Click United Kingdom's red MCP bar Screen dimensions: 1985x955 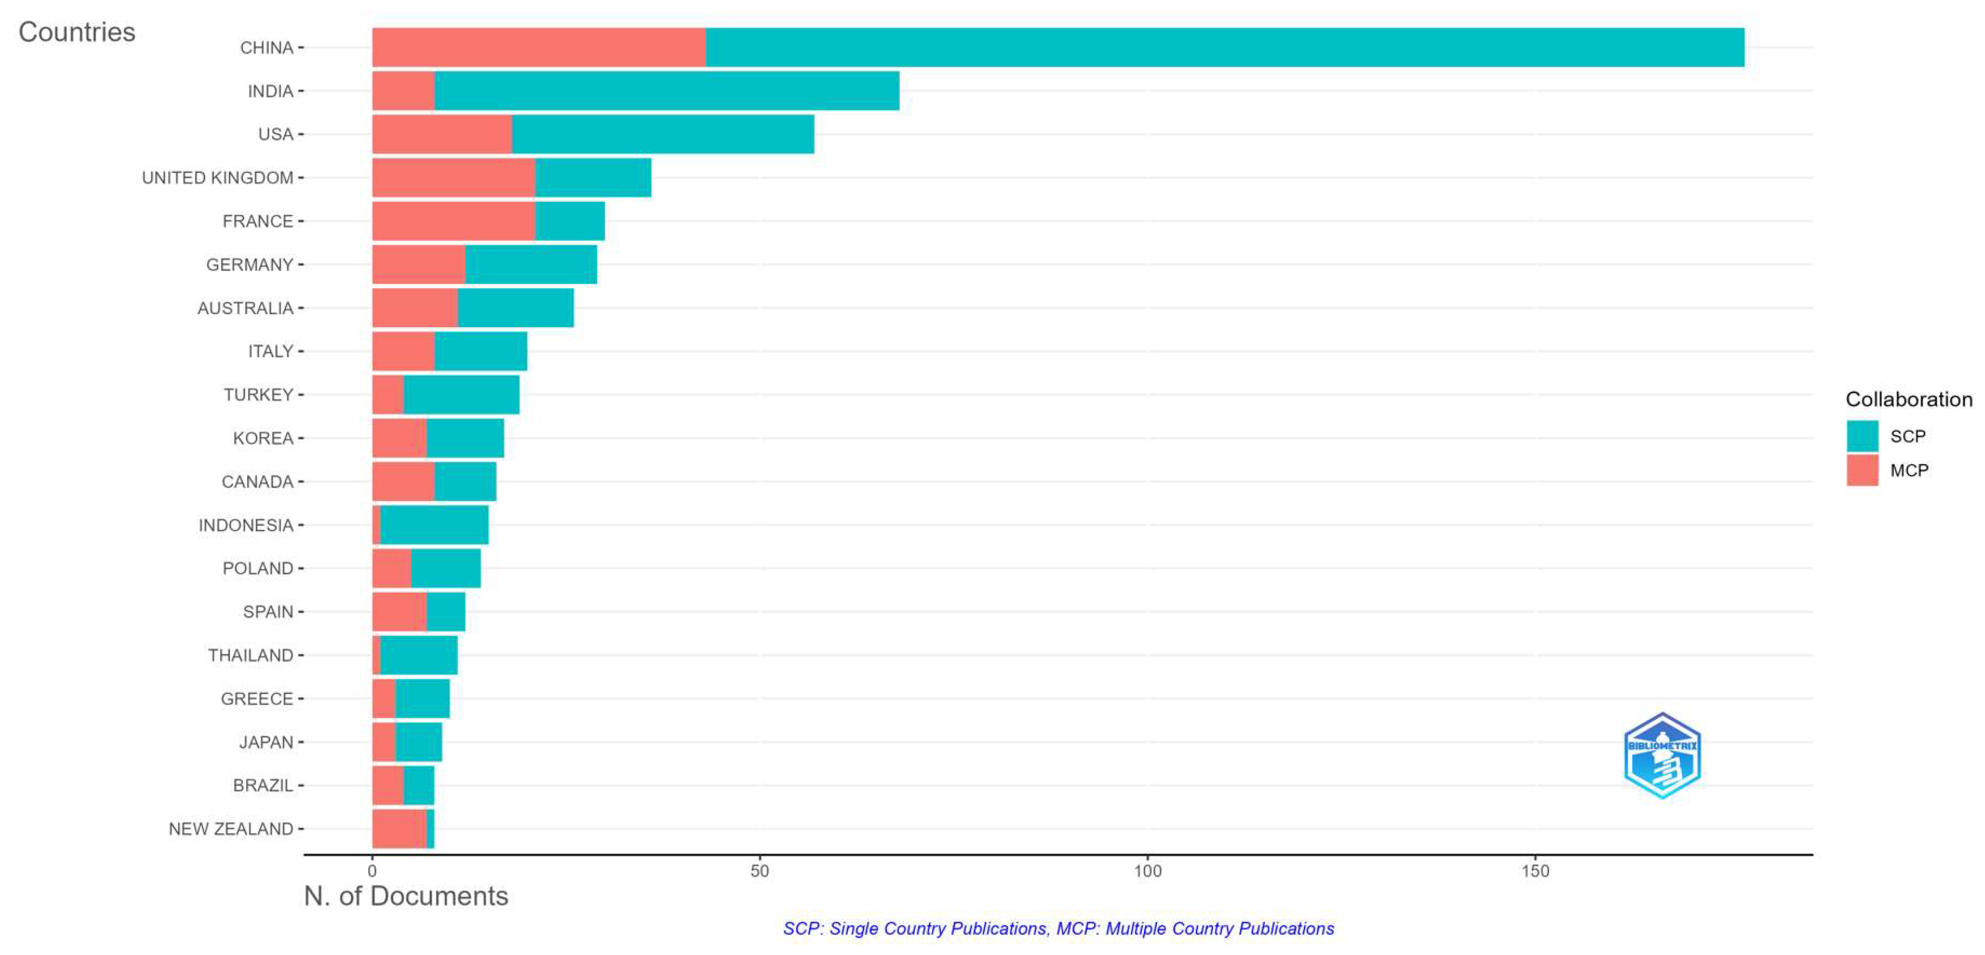click(x=453, y=178)
